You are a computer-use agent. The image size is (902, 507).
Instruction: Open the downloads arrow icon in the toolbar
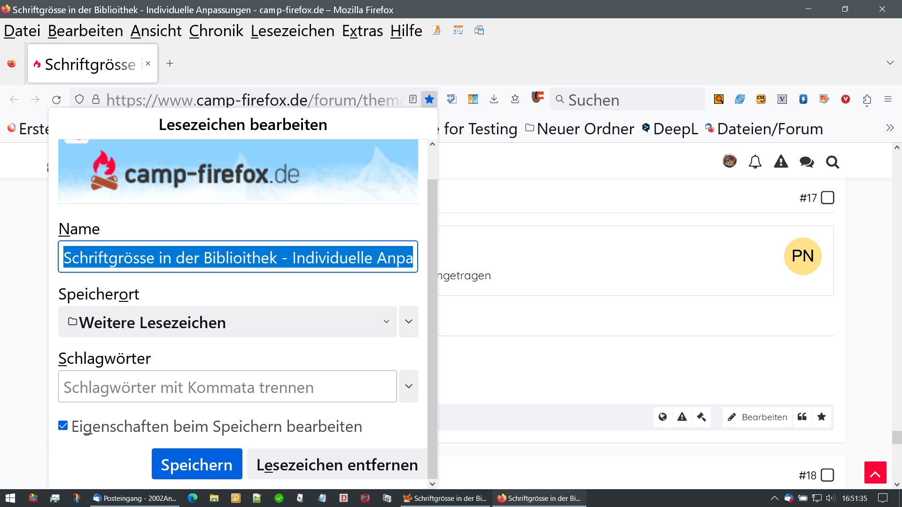(494, 99)
